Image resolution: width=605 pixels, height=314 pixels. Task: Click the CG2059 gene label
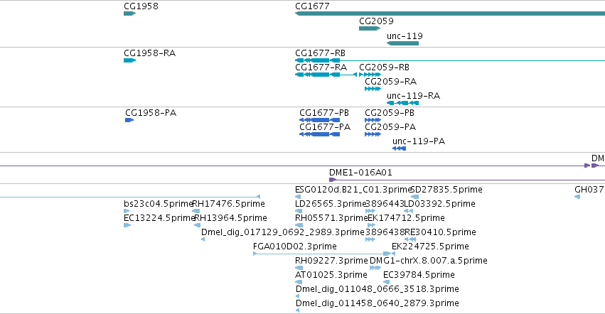(376, 21)
